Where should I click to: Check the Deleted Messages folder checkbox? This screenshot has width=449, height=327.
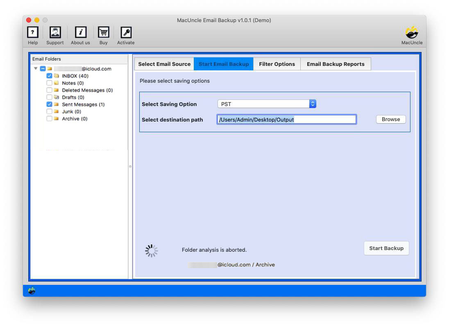click(x=50, y=90)
